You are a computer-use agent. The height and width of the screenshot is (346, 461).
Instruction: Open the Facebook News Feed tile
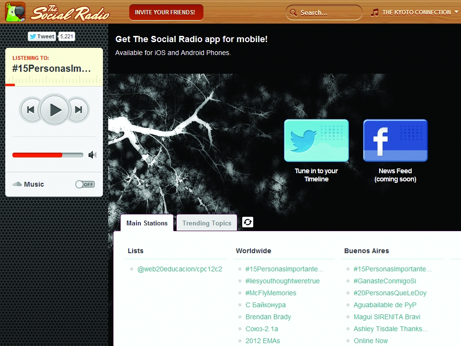[395, 141]
